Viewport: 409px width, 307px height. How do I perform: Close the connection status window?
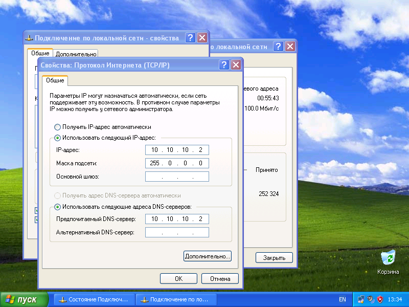point(290,46)
